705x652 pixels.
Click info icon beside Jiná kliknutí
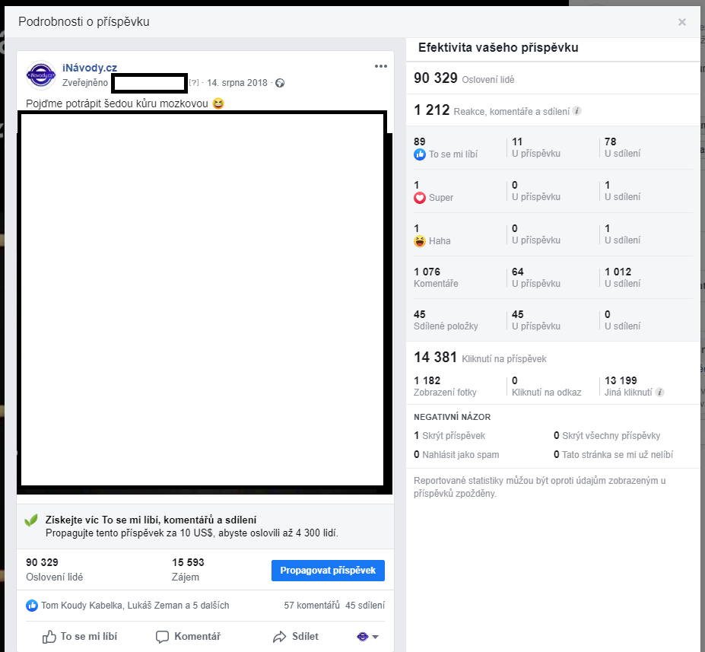pyautogui.click(x=659, y=392)
